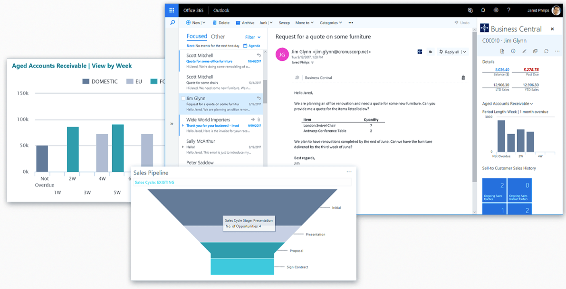Screen dimensions: 566x289
Task: Click the search magnifier icon in Outlook
Action: coord(172,23)
